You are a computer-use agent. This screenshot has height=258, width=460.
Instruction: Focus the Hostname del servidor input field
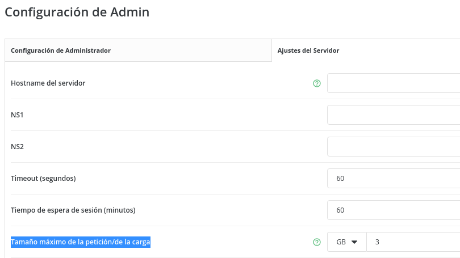(x=393, y=83)
